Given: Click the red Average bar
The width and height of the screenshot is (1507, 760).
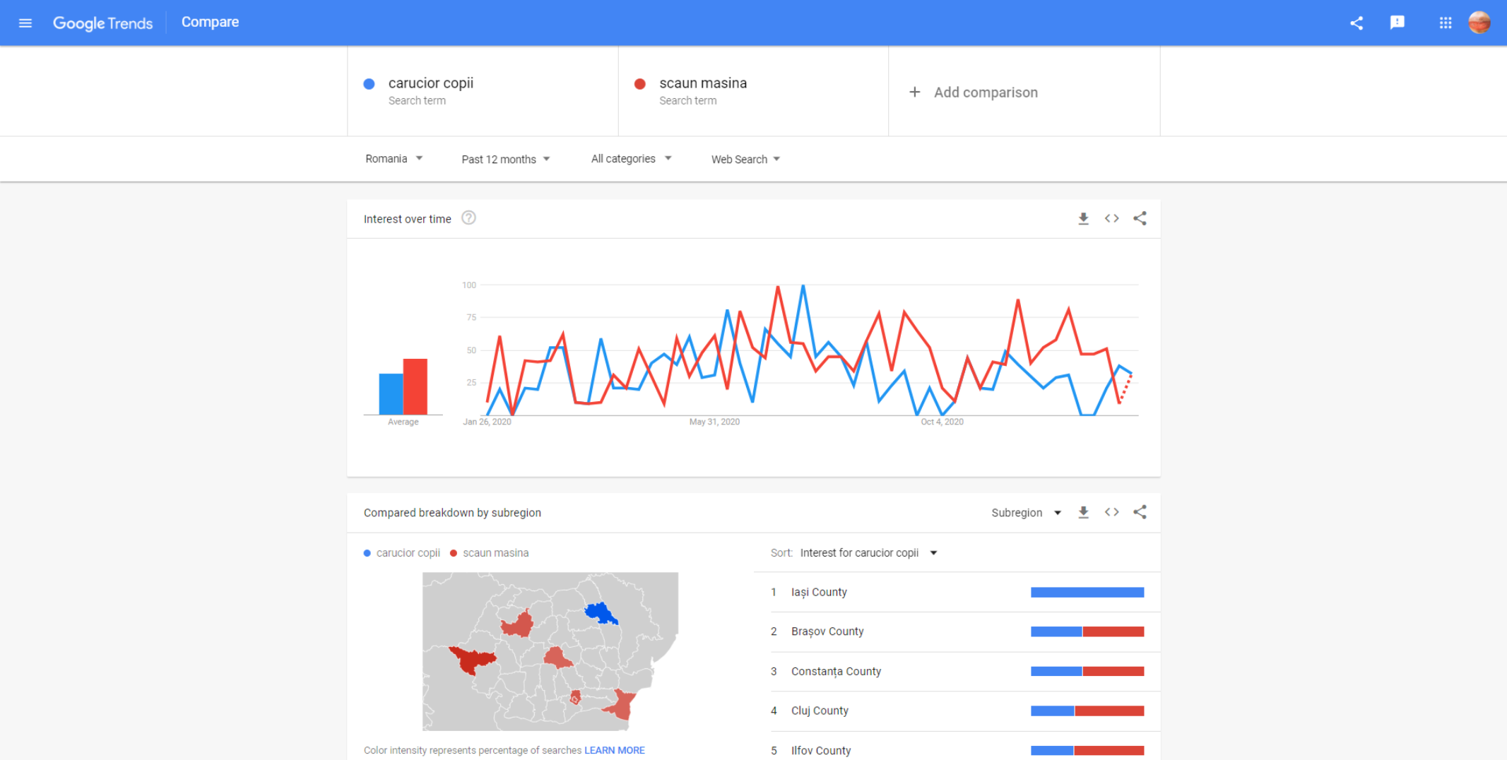Looking at the screenshot, I should [415, 386].
